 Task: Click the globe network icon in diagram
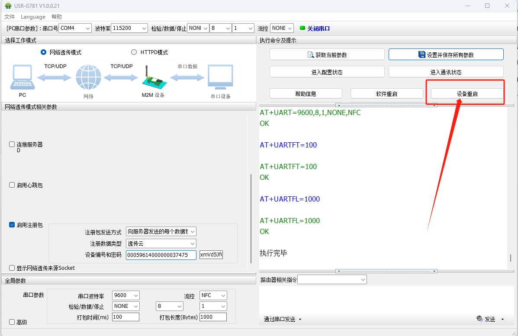tap(88, 77)
